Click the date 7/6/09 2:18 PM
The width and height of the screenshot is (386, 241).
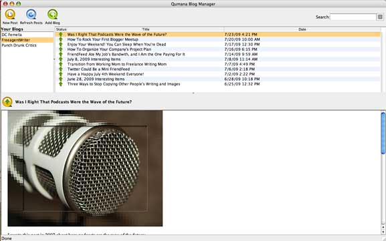coord(239,69)
